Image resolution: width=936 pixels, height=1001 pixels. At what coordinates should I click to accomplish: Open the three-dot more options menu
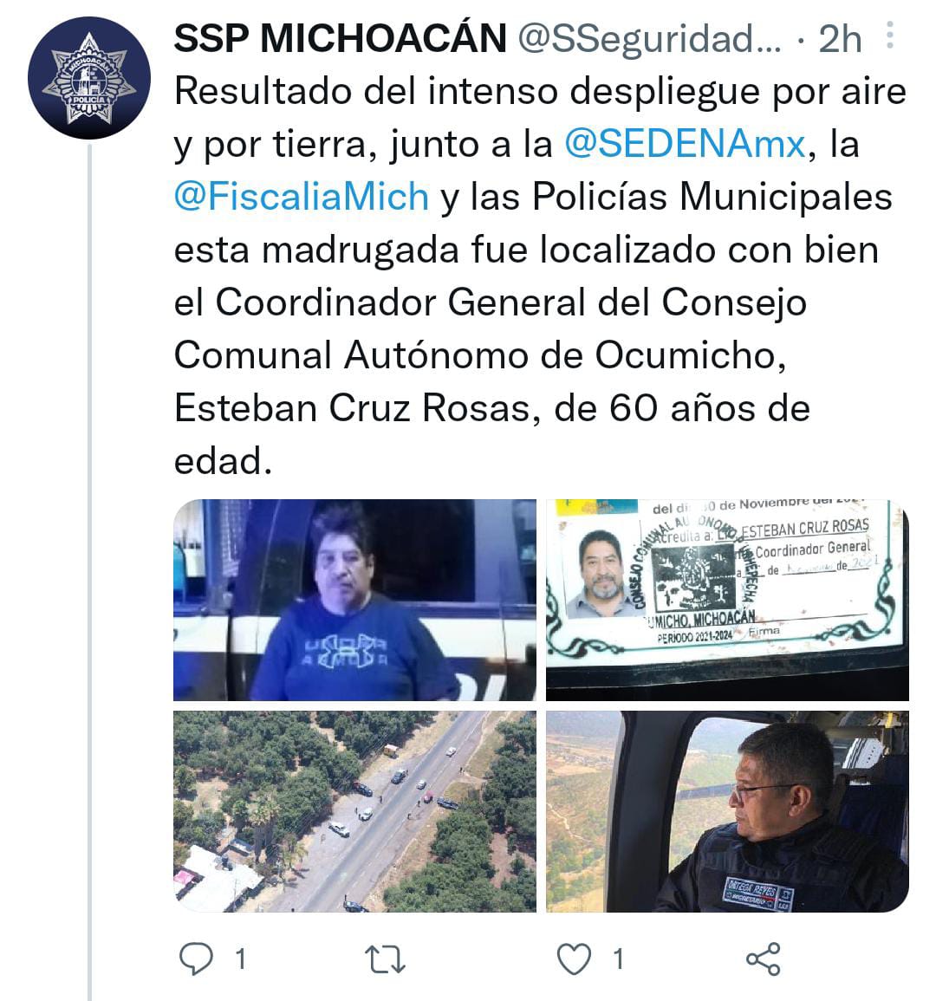coord(890,36)
